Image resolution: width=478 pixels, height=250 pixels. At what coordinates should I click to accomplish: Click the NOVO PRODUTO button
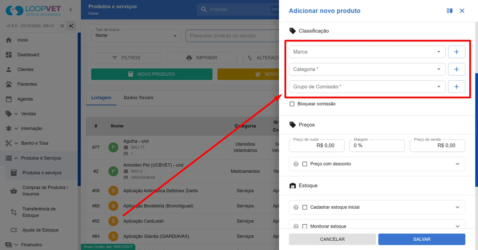[152, 74]
